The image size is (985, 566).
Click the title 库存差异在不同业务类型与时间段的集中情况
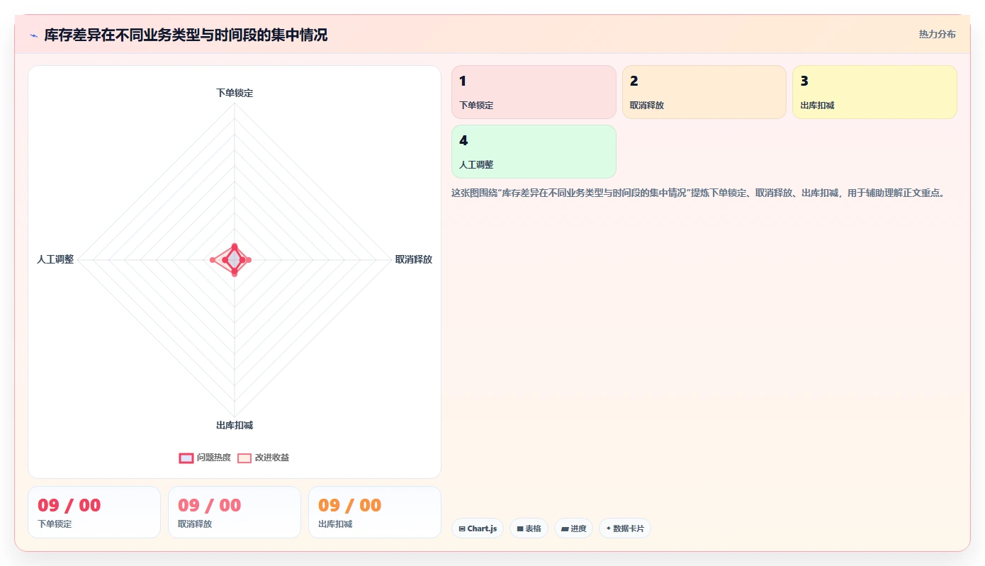click(x=186, y=35)
